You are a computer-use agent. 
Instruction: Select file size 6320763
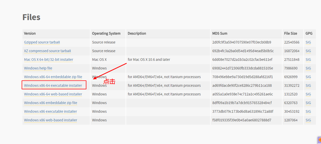coord(291,103)
